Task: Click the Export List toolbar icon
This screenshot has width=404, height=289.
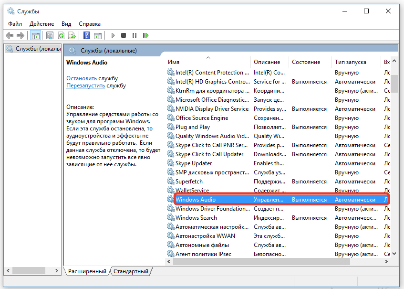Action: pos(72,35)
